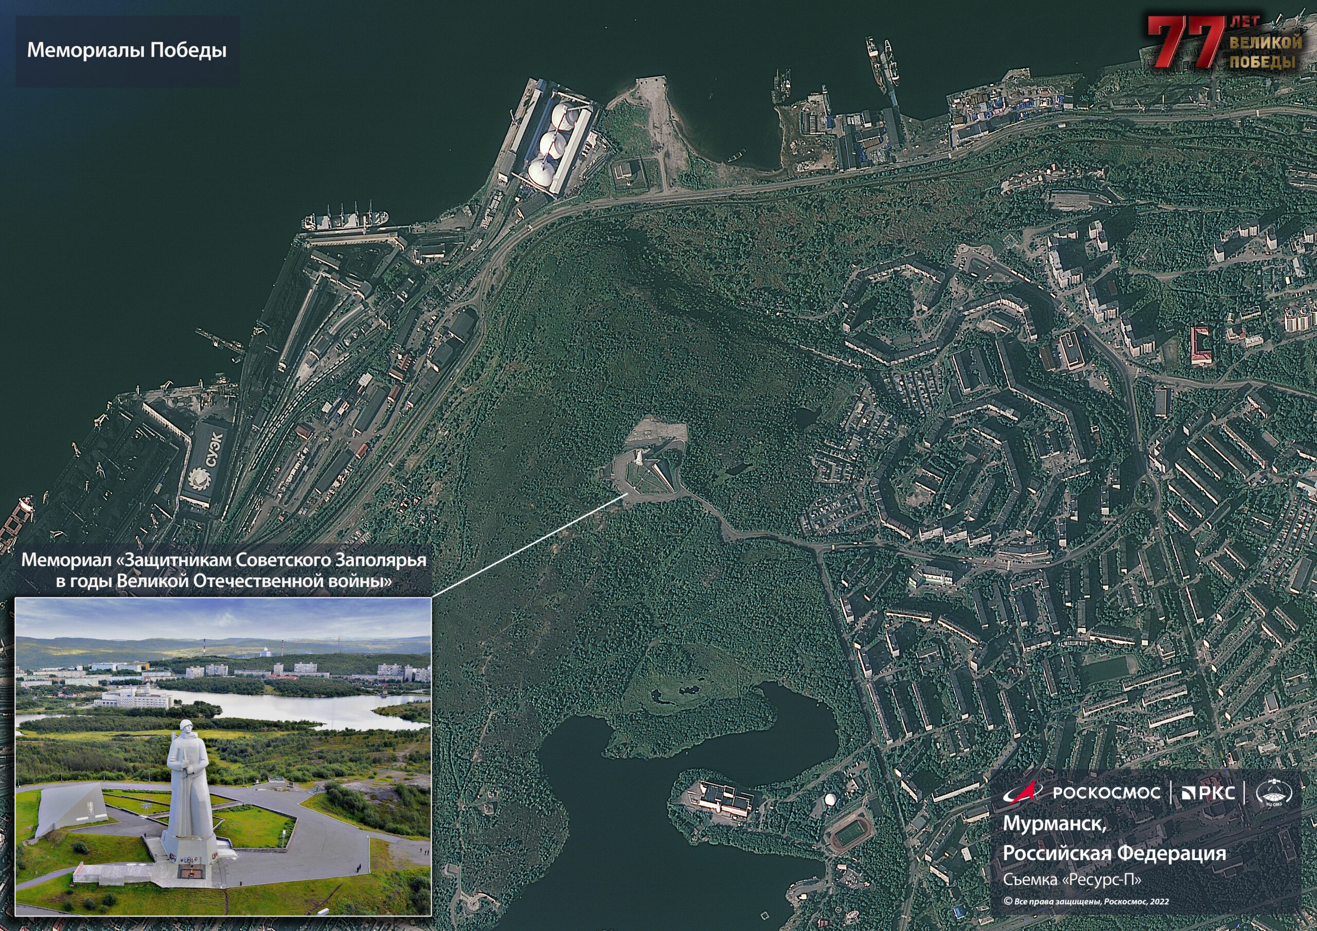Open the inset memorial photo thumbnail

223,757
